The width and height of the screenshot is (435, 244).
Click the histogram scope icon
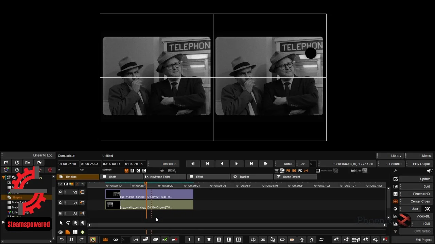[x=396, y=224]
